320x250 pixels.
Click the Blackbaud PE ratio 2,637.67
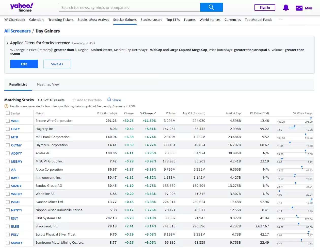click(262, 226)
